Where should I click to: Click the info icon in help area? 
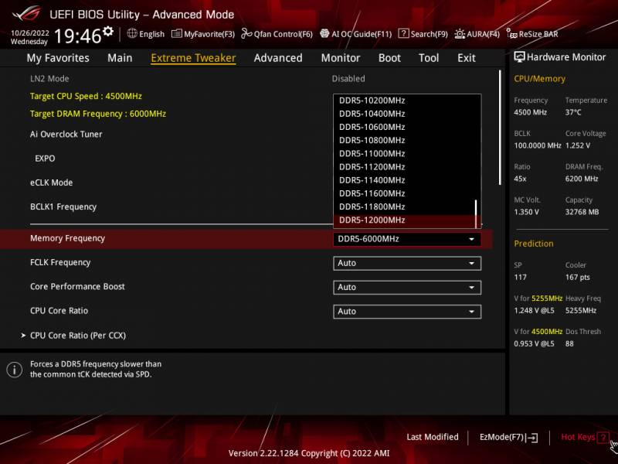pos(14,370)
